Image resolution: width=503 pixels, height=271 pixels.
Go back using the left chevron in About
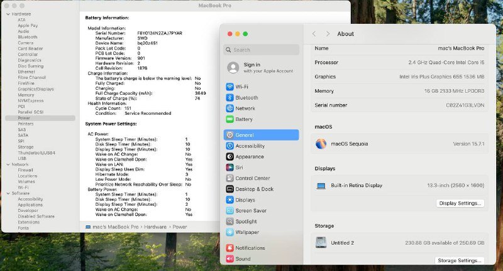coord(314,34)
